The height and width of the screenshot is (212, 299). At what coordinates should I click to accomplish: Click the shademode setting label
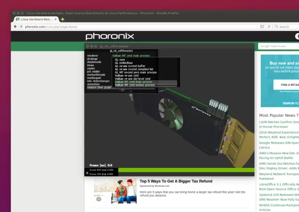click(94, 62)
